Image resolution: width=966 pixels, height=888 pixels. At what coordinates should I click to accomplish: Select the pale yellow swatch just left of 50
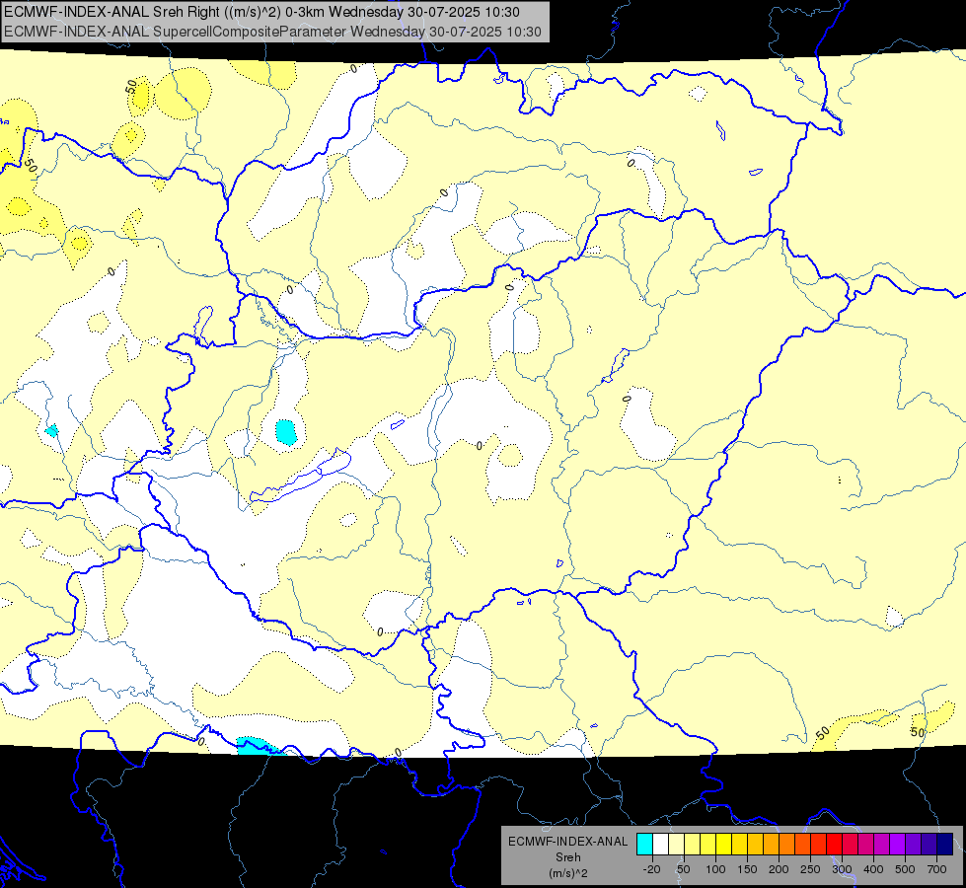click(x=677, y=845)
